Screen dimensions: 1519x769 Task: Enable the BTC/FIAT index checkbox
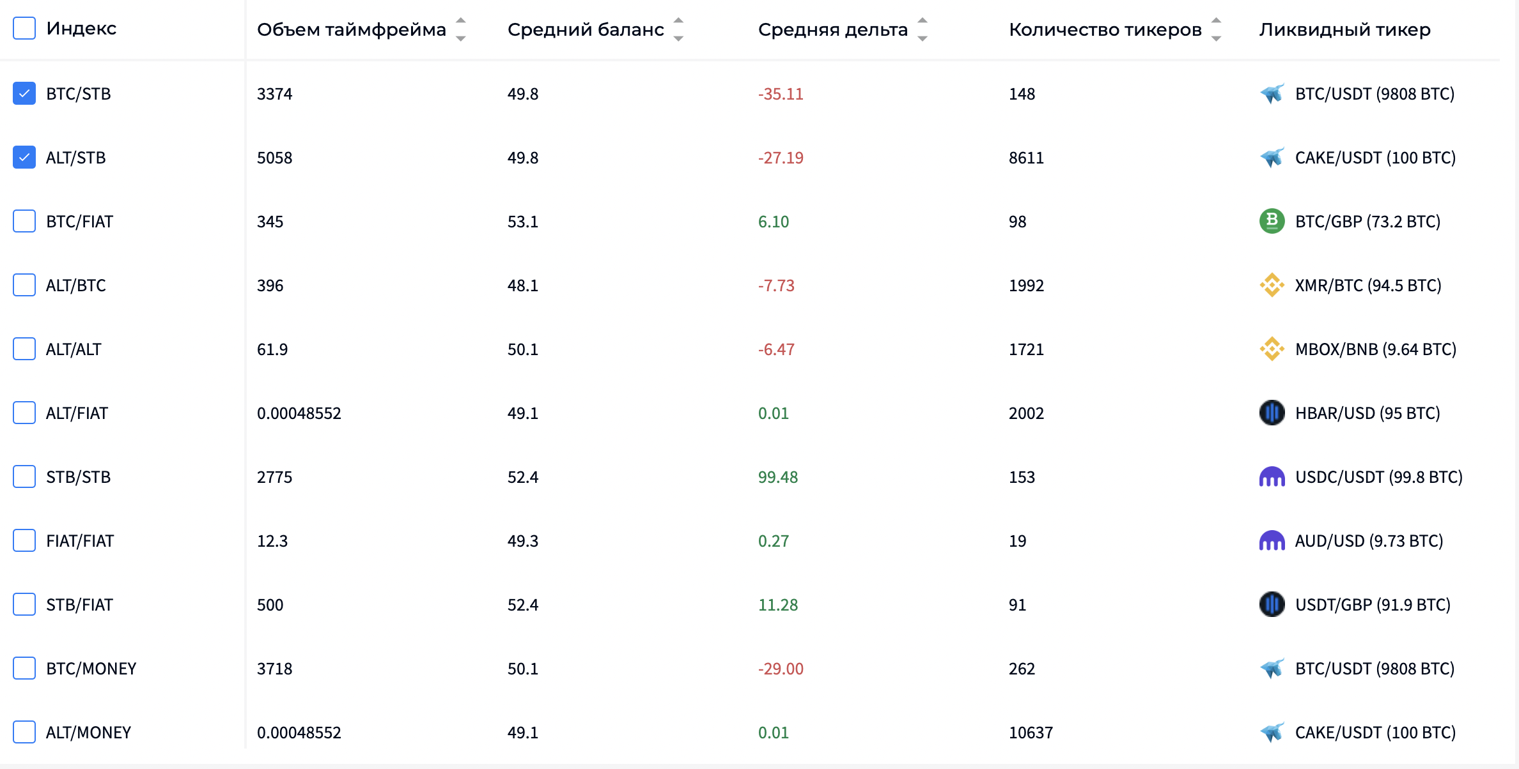tap(24, 222)
